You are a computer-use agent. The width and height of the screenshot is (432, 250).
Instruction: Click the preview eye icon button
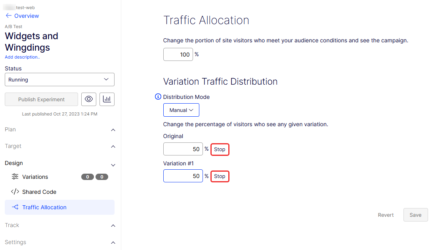(x=89, y=99)
